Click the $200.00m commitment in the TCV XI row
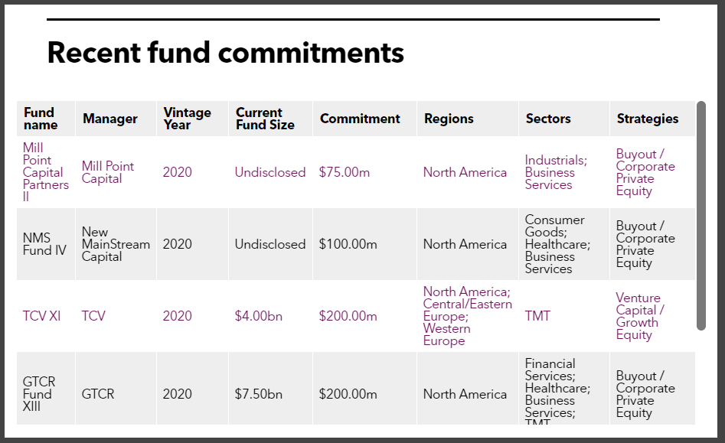 click(x=348, y=316)
